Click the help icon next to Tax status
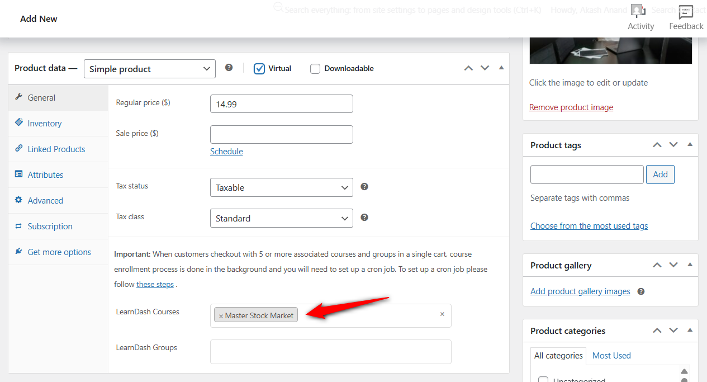This screenshot has width=707, height=382. [364, 186]
